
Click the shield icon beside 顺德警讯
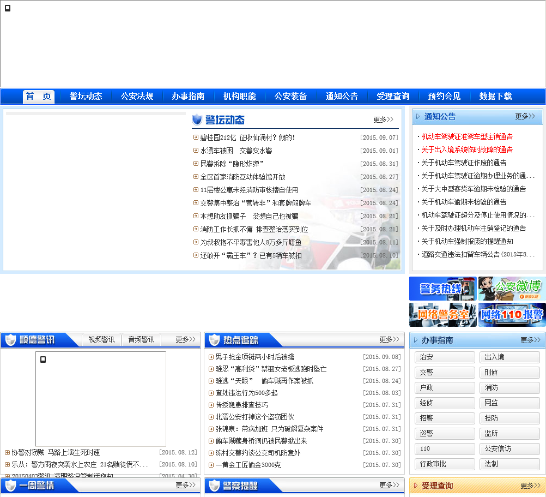11,340
